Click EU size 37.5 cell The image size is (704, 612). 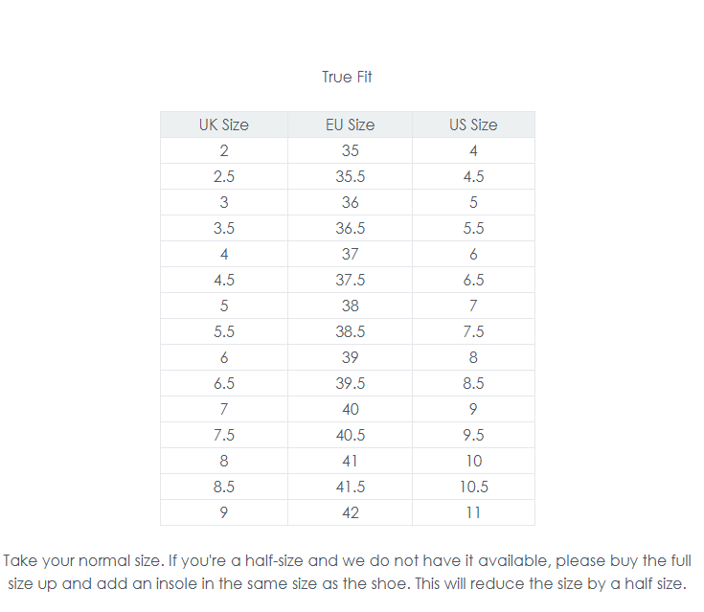[350, 280]
